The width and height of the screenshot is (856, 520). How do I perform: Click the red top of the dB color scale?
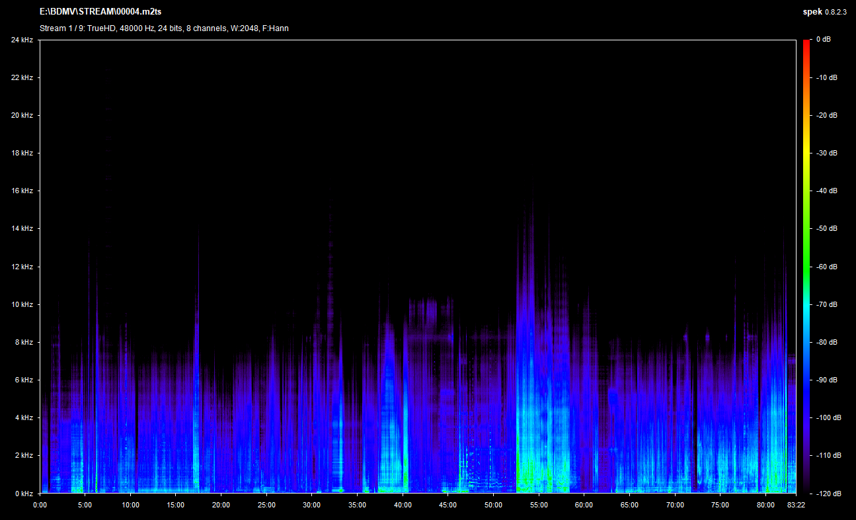(806, 44)
